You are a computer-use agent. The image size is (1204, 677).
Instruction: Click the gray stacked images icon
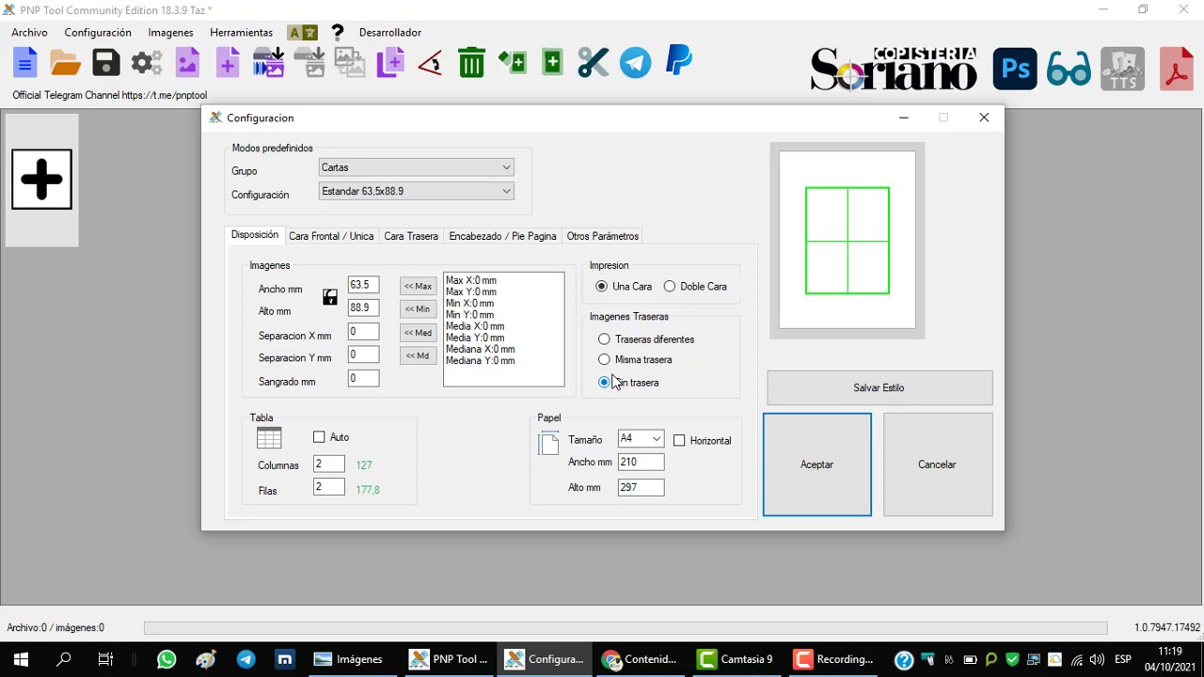click(x=350, y=63)
